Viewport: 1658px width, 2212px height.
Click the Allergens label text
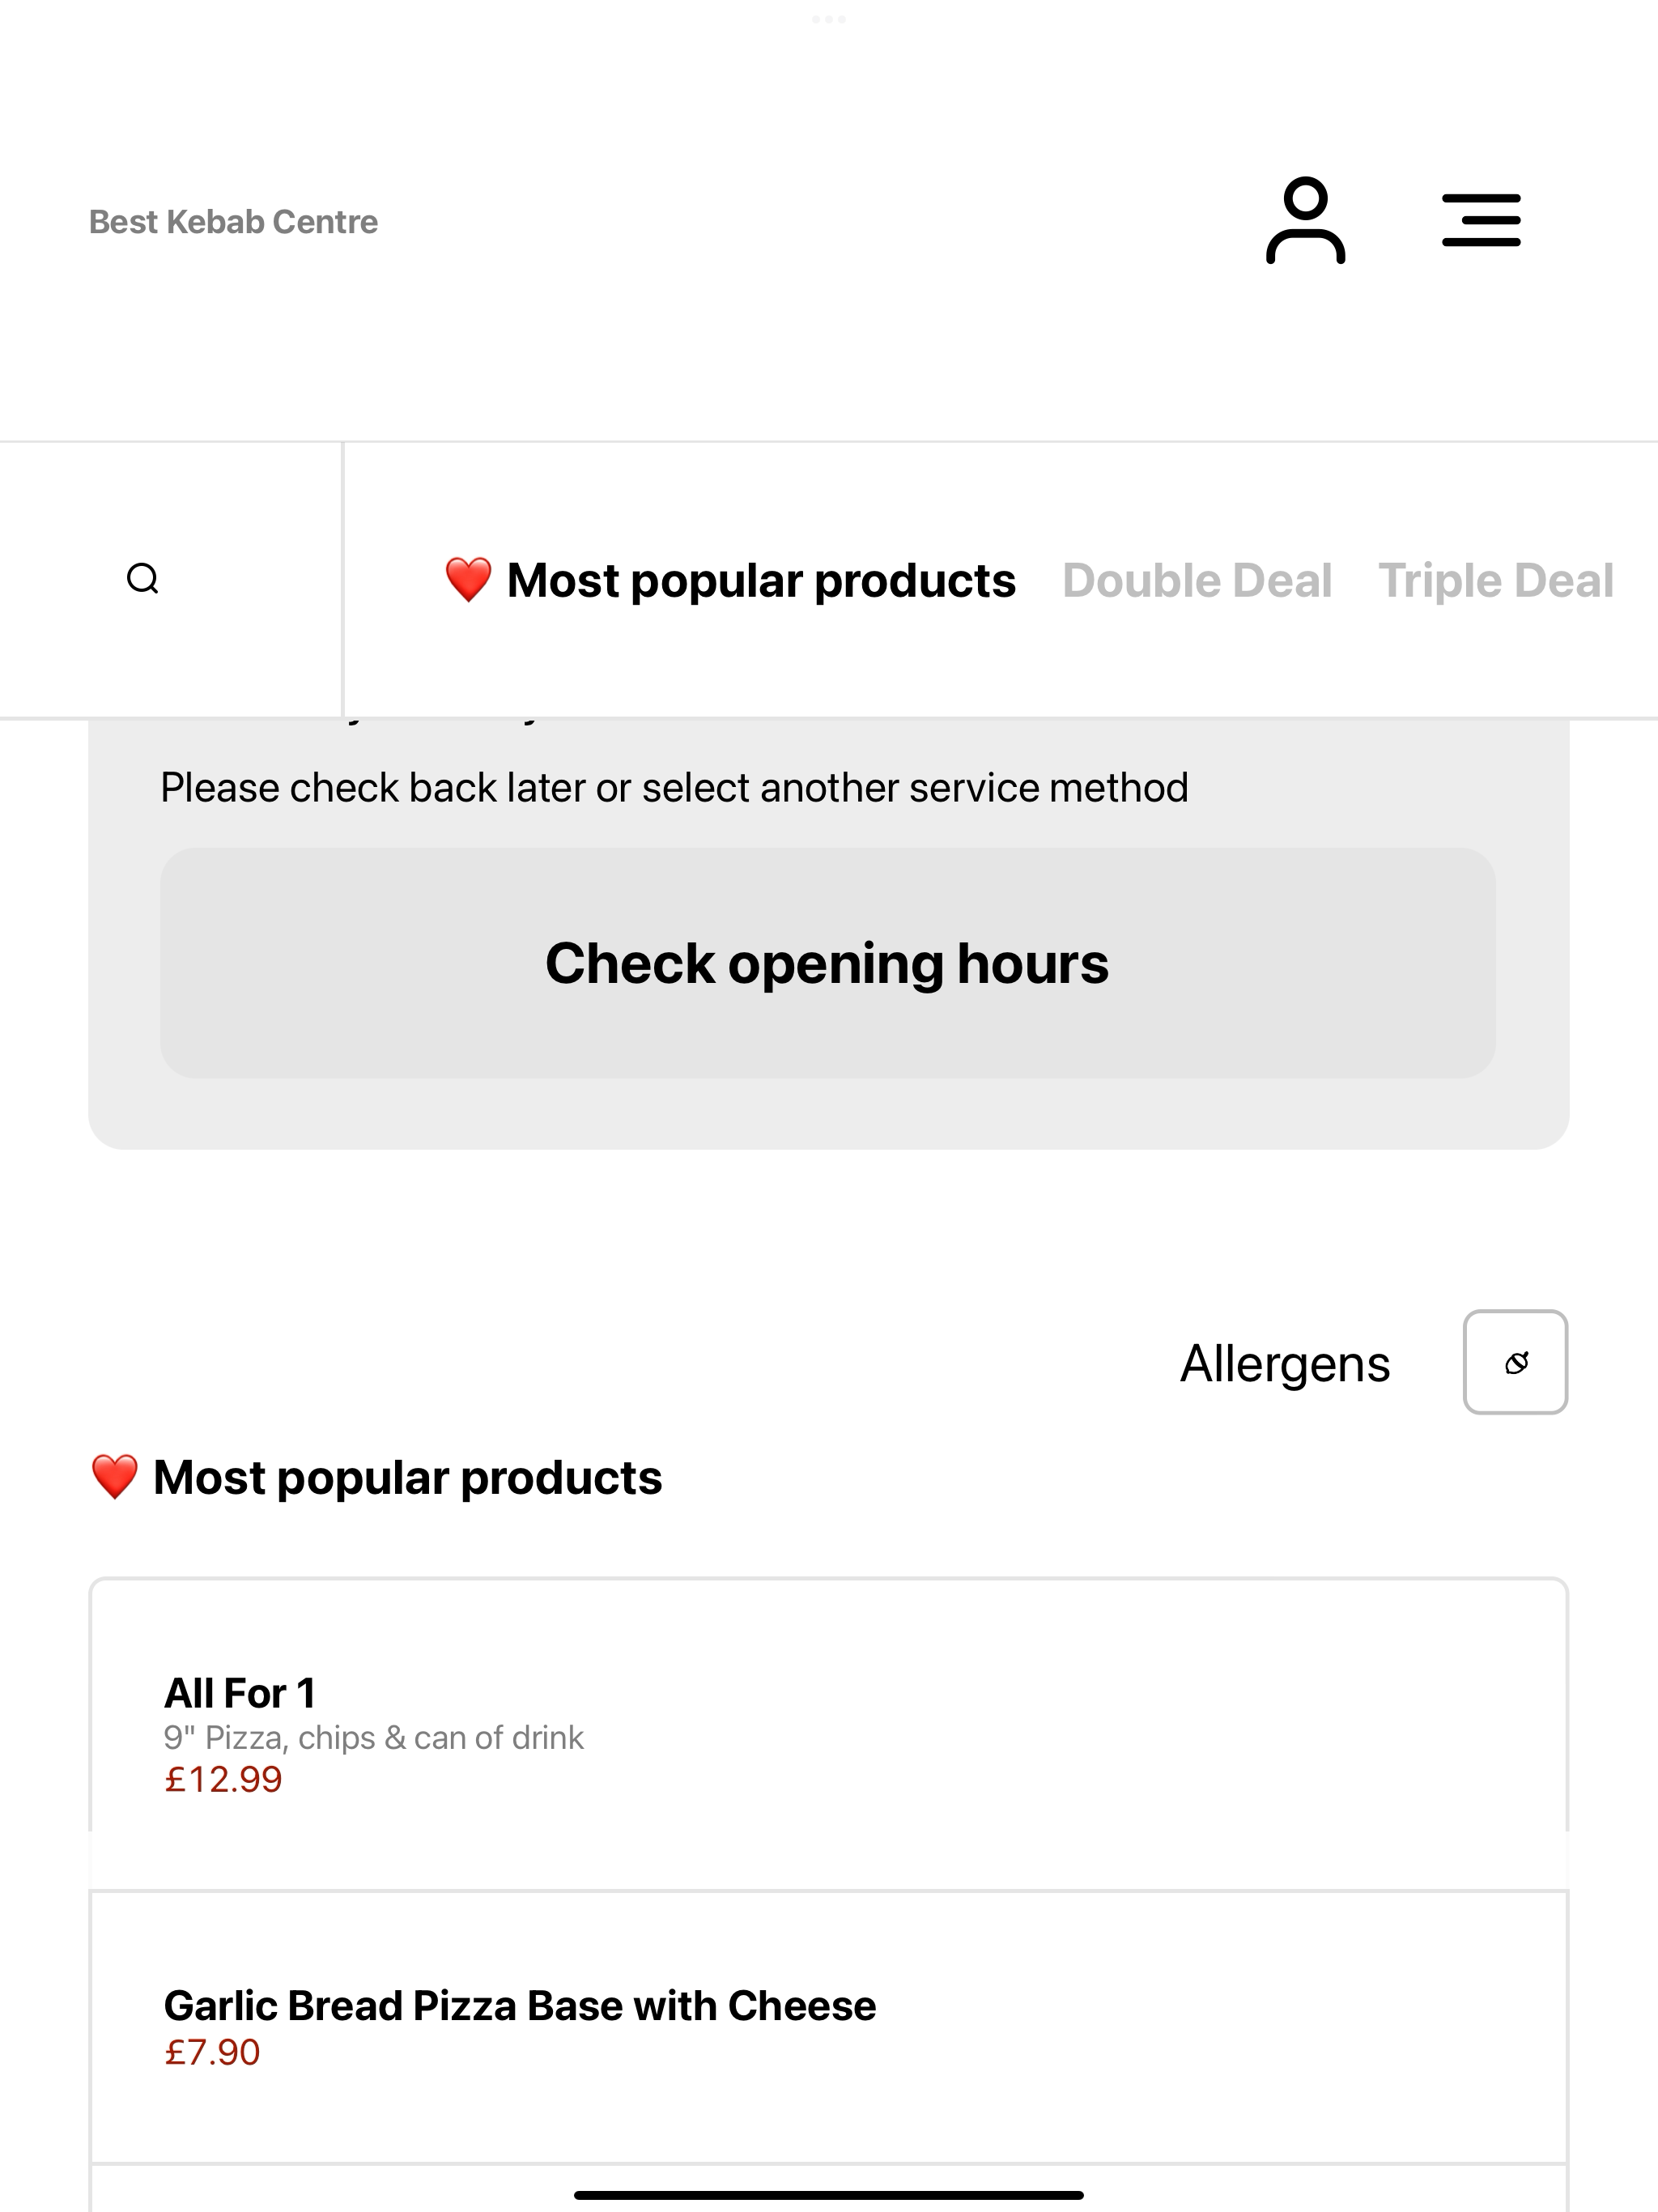coord(1285,1364)
